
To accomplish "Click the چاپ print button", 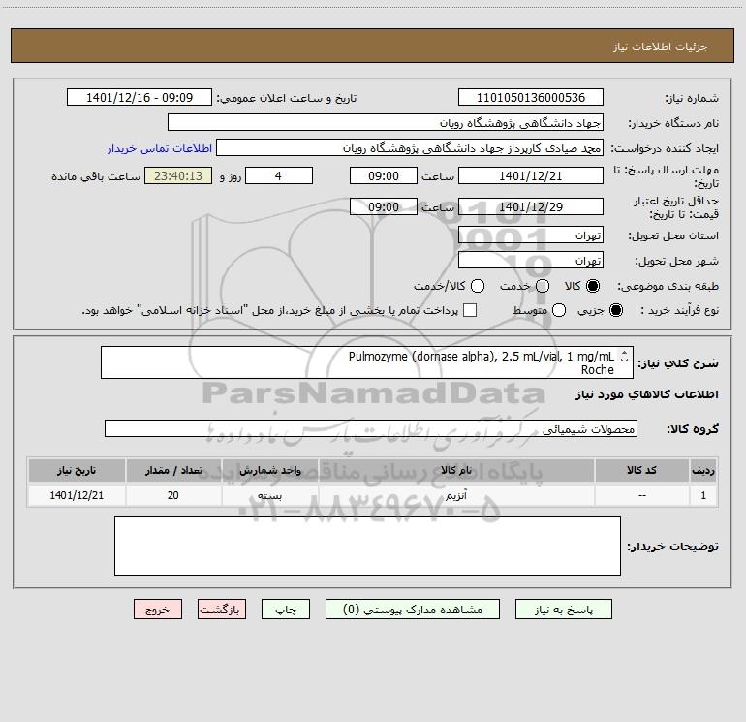I will pyautogui.click(x=286, y=610).
